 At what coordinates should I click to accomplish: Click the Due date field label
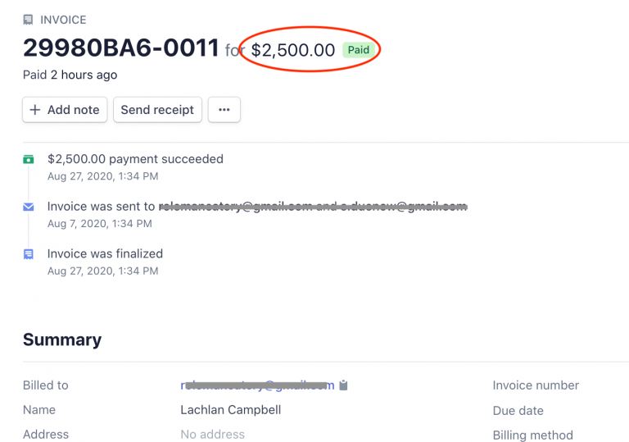[x=518, y=411]
